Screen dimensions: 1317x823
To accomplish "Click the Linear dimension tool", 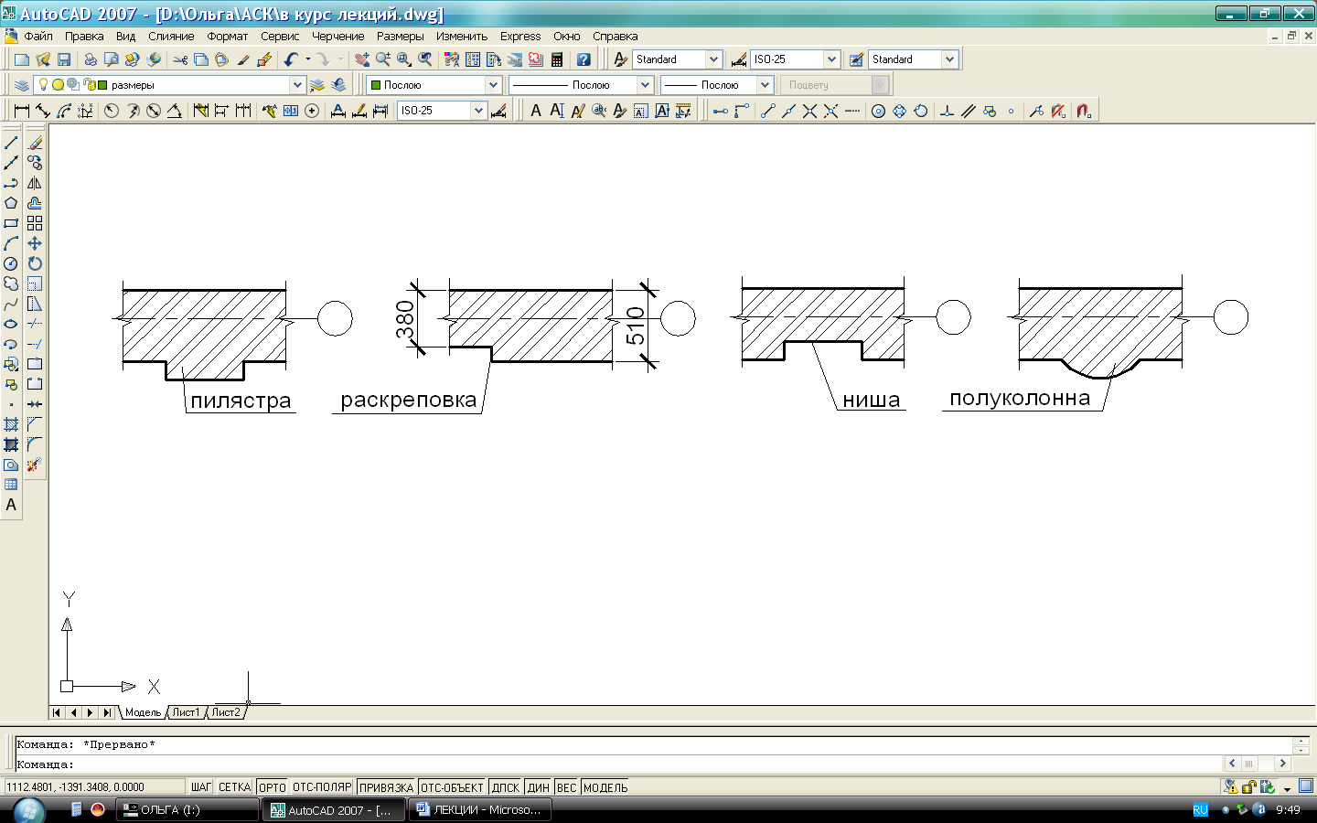I will pyautogui.click(x=21, y=111).
